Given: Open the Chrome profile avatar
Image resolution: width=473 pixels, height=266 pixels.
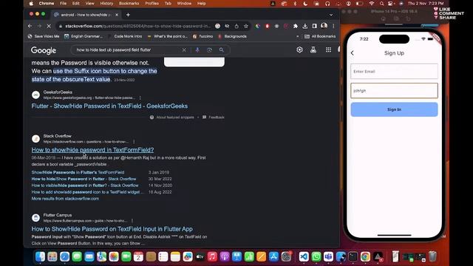Looking at the screenshot, I should pos(324,26).
